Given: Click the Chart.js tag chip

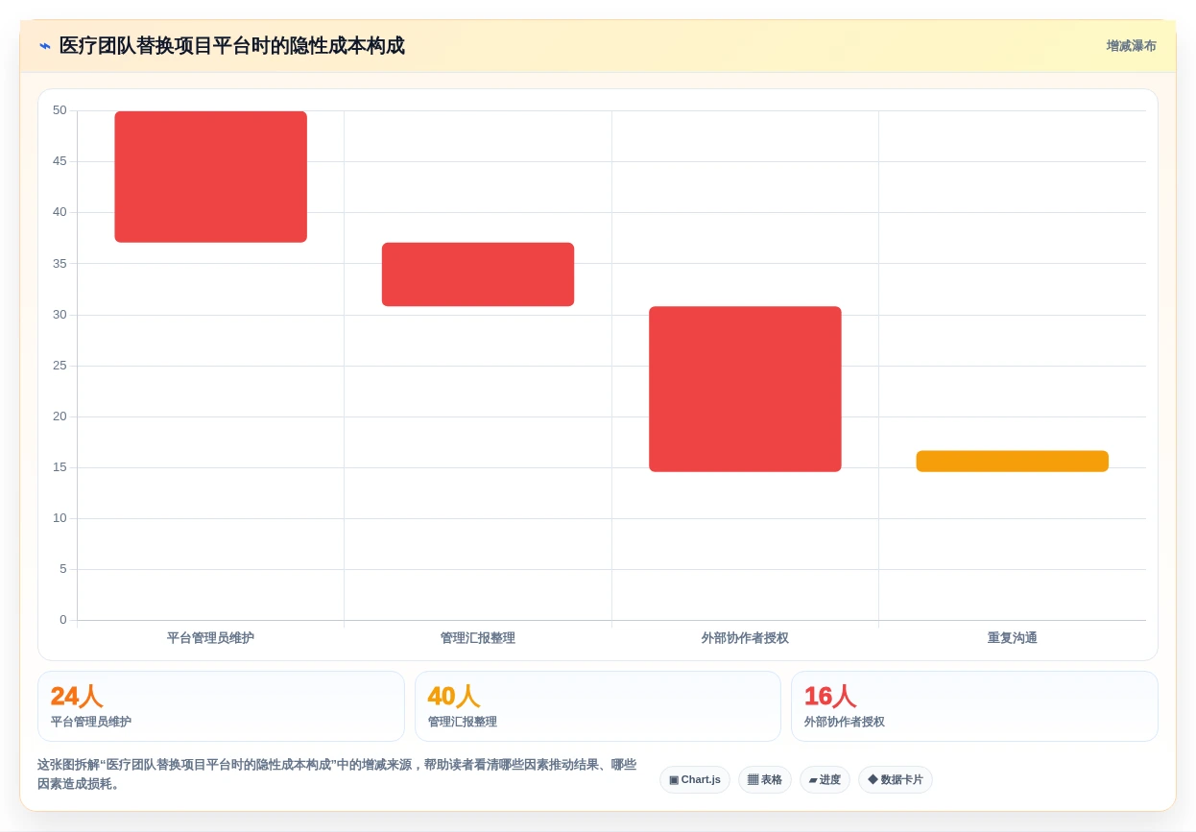Looking at the screenshot, I should click(x=695, y=780).
